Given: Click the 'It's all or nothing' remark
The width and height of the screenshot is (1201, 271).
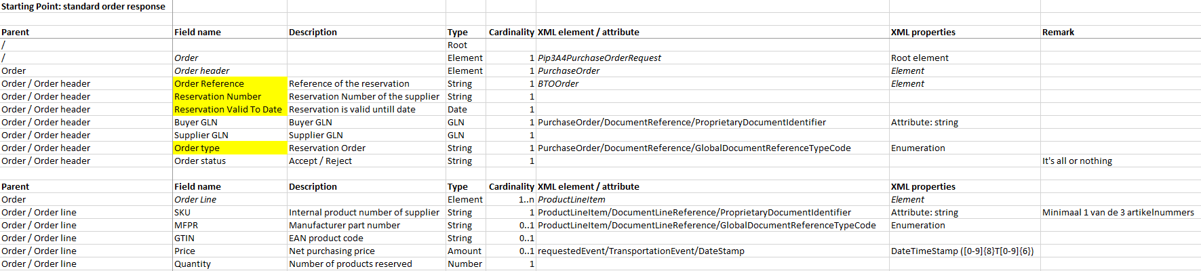Looking at the screenshot, I should tap(1077, 161).
